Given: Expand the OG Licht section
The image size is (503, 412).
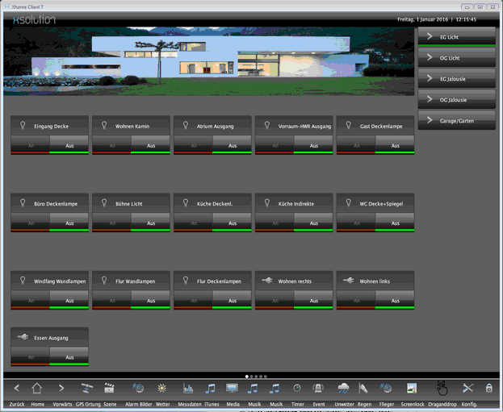Looking at the screenshot, I should click(x=456, y=58).
